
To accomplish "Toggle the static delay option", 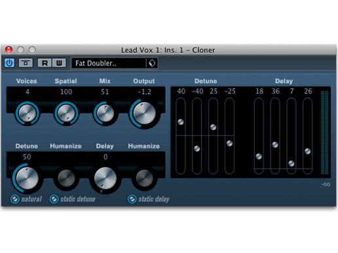I will click(x=132, y=199).
